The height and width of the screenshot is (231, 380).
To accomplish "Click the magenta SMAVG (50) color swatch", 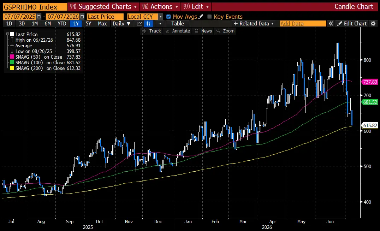I will coord(12,57).
